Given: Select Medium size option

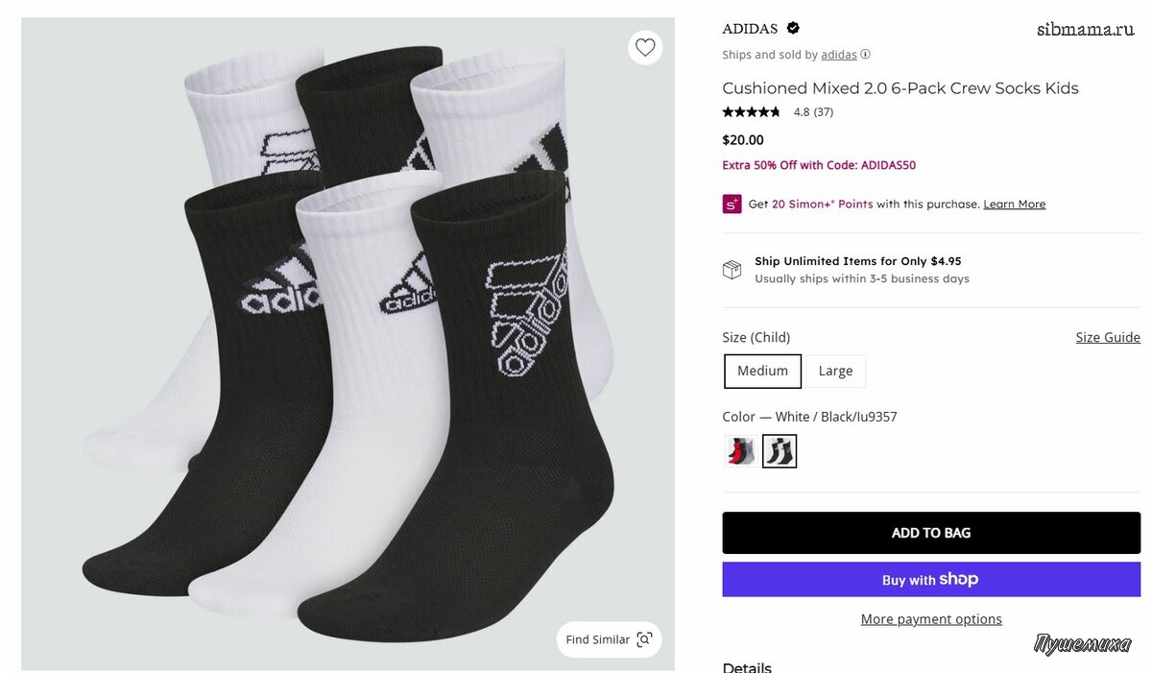Looking at the screenshot, I should (762, 371).
